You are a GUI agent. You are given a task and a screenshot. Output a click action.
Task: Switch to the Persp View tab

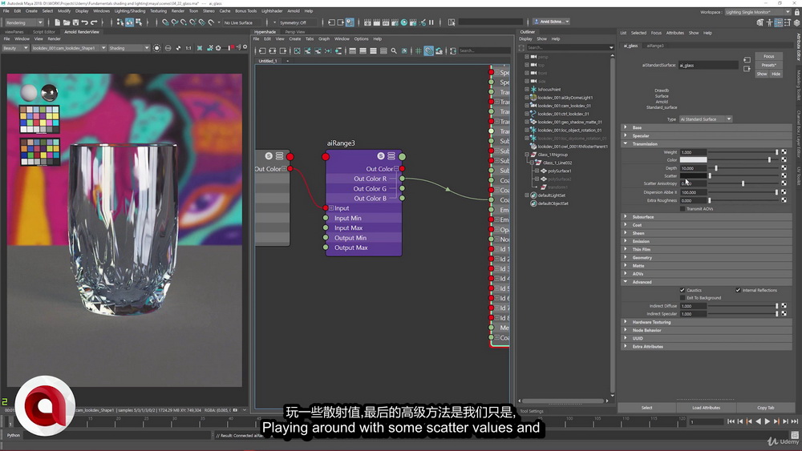pyautogui.click(x=294, y=32)
